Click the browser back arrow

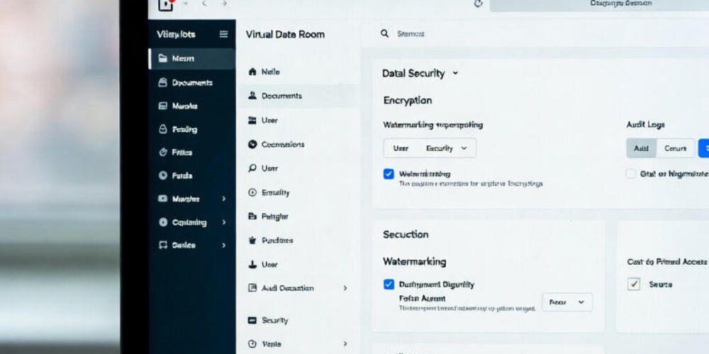click(205, 4)
